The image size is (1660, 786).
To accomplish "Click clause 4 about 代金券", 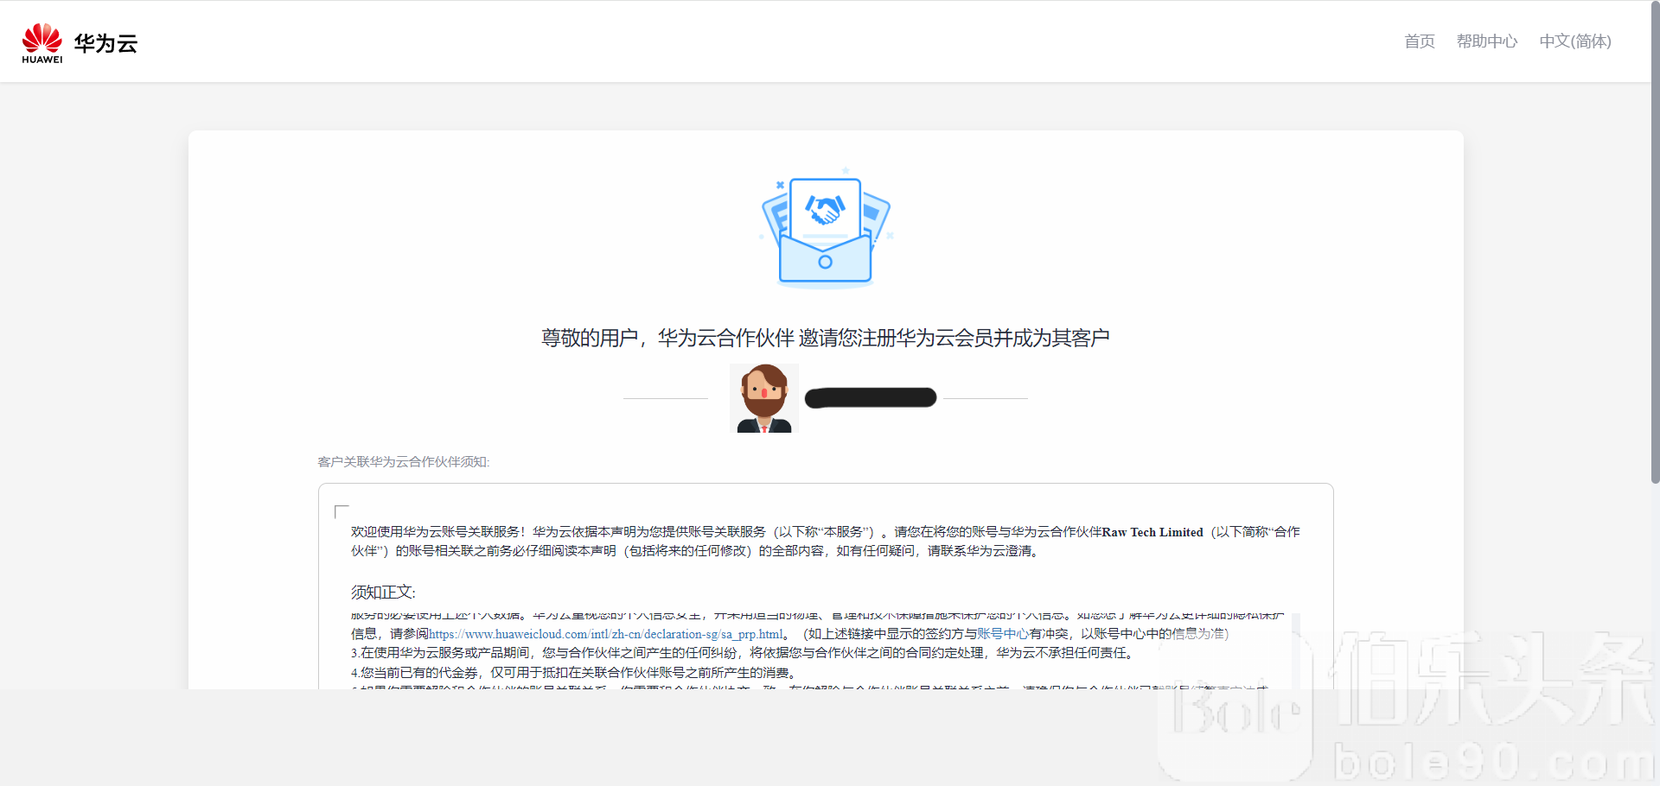I will pos(573,673).
